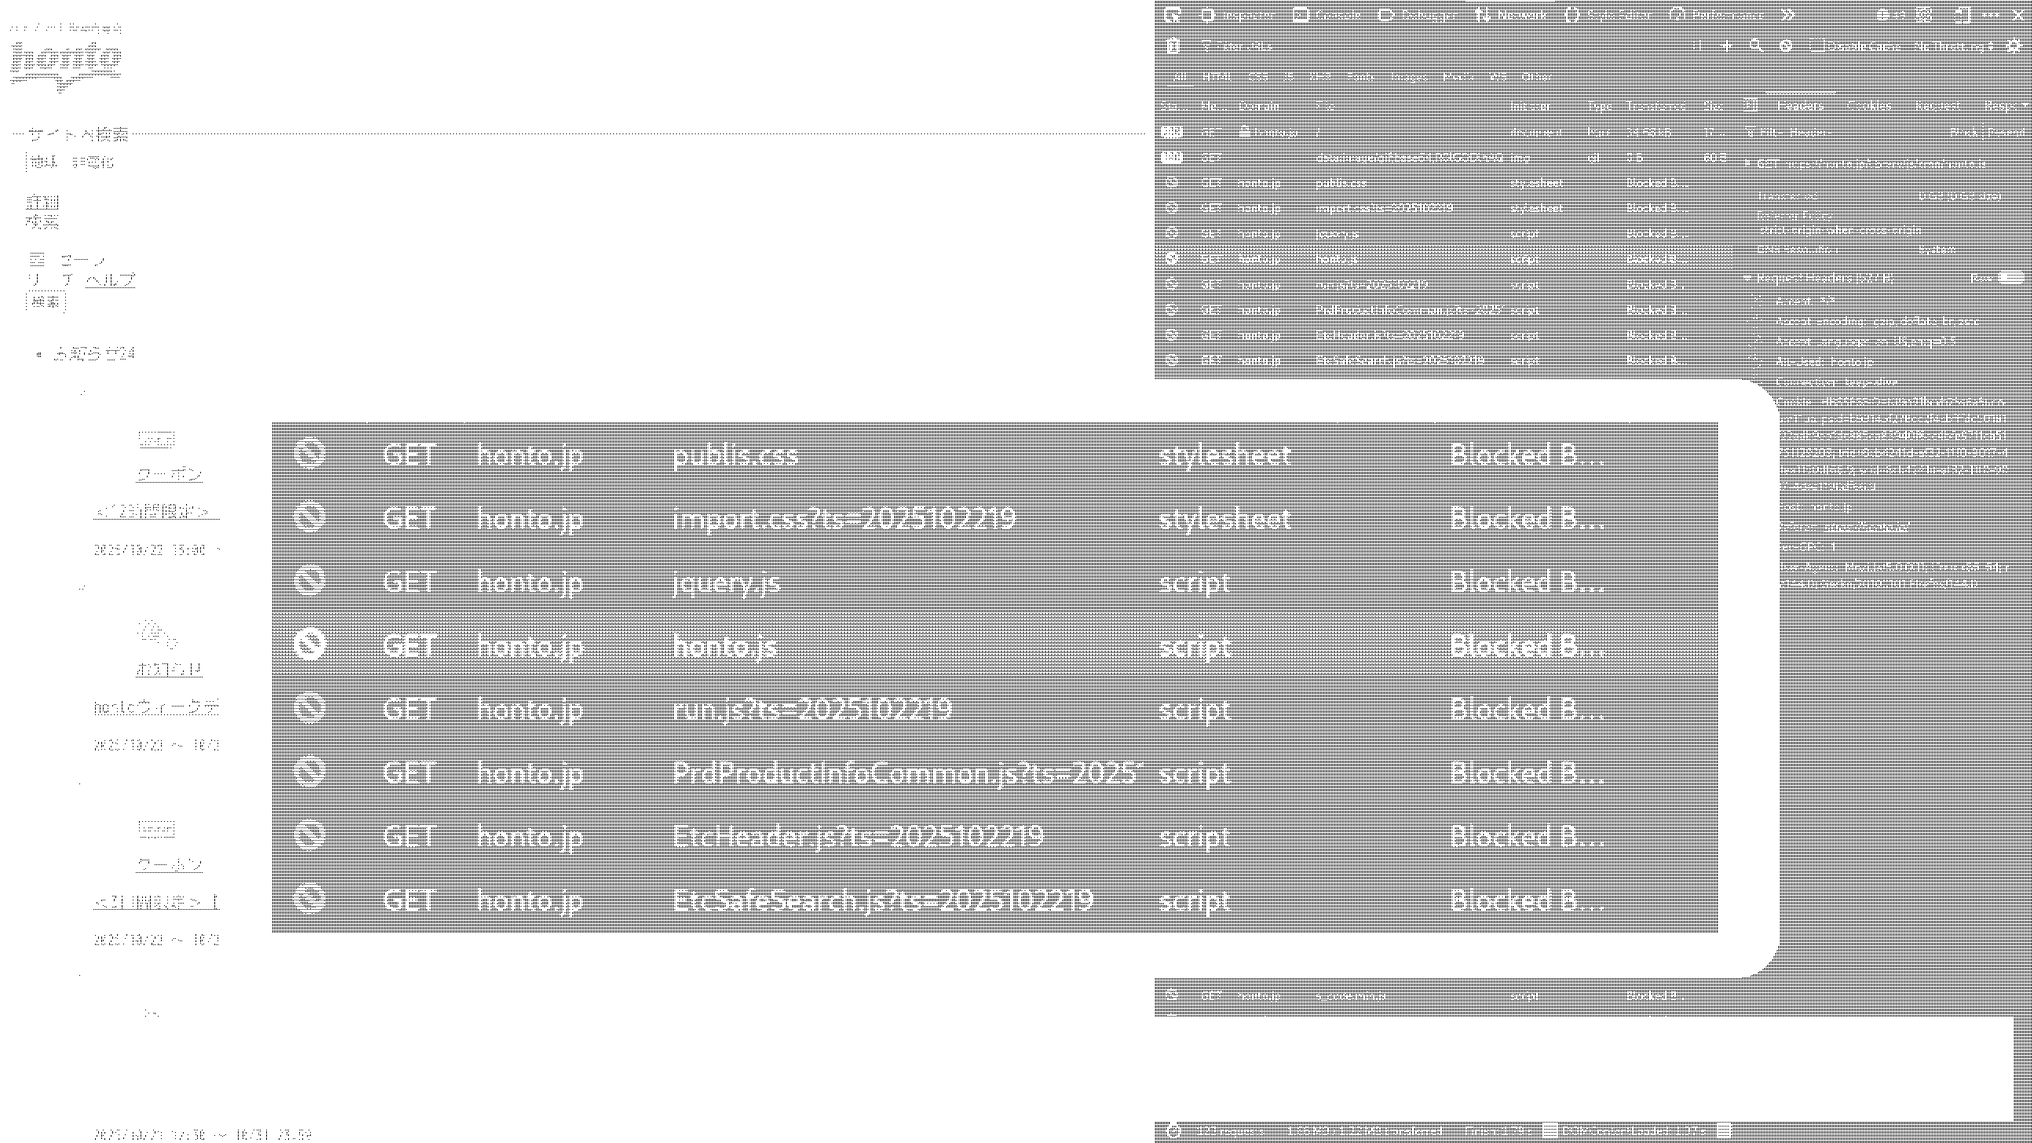Image resolution: width=2032 pixels, height=1143 pixels.
Task: Clear network requests with the trash icon
Action: (1172, 46)
